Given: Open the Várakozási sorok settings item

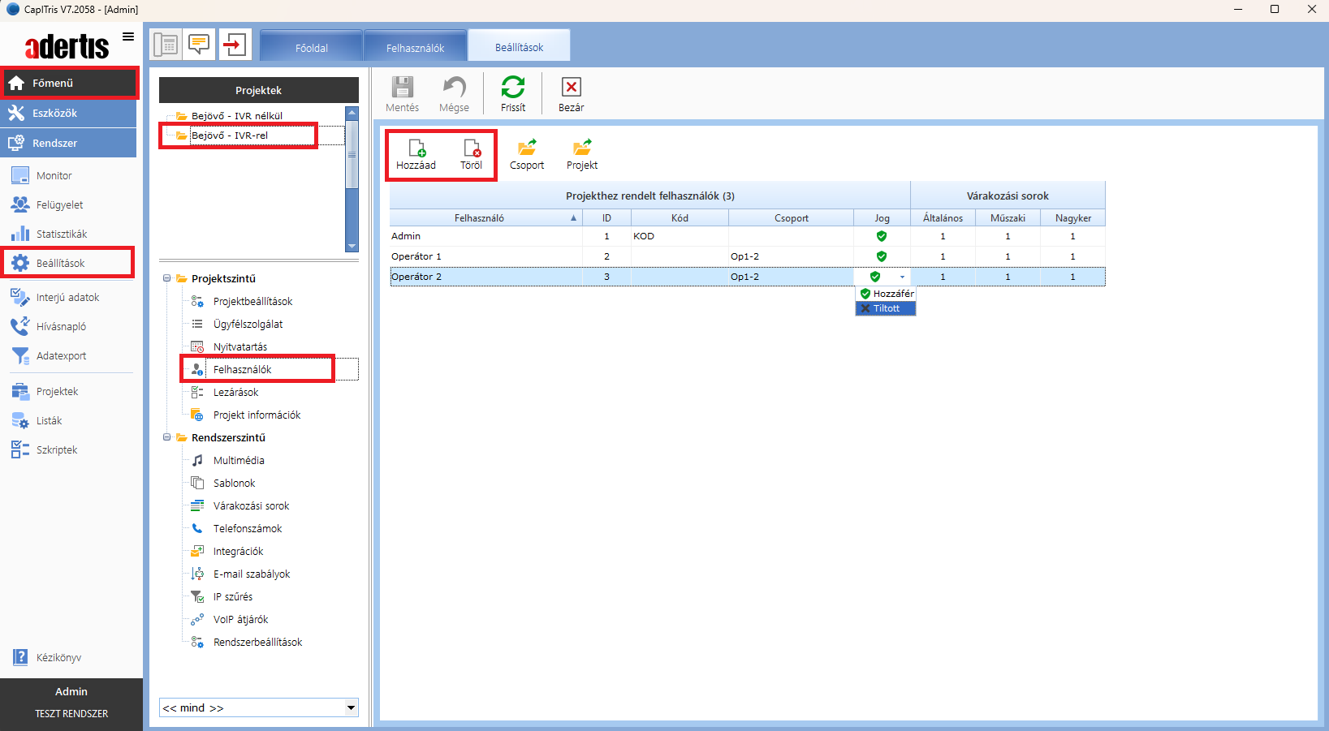Looking at the screenshot, I should (251, 505).
